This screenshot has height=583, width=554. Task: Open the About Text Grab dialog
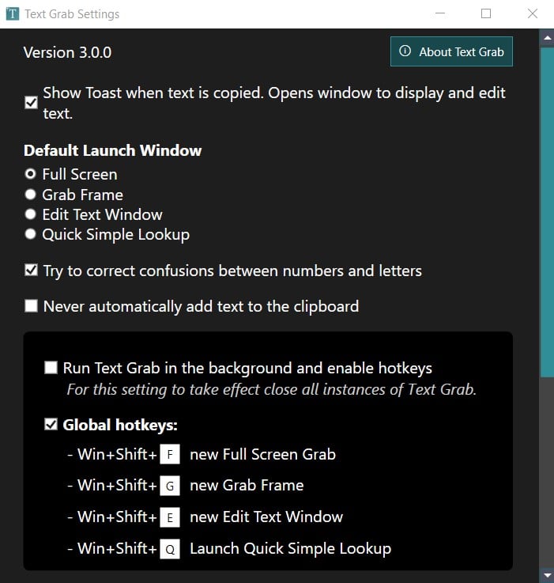tap(451, 51)
